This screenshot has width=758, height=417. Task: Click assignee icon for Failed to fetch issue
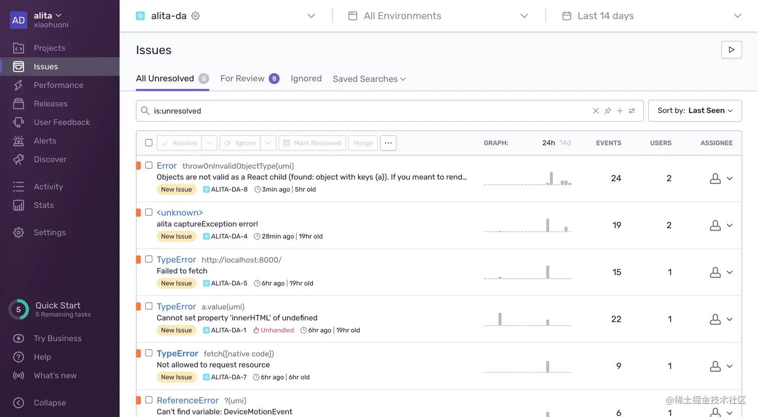715,272
